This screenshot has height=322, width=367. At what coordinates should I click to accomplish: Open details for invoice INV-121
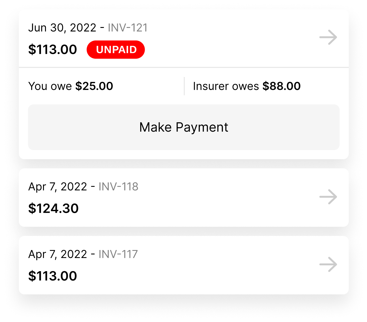(328, 37)
